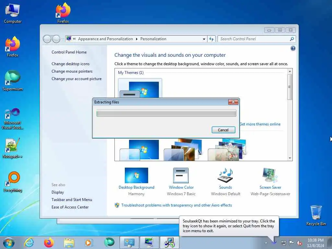
Task: Open Personalization help question mark icon
Action: 293,49
